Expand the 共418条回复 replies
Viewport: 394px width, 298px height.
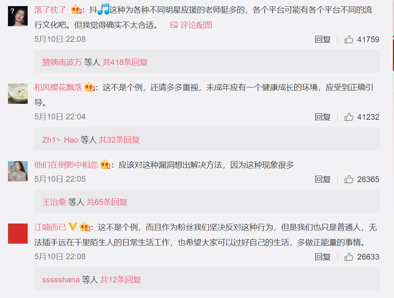[x=125, y=62]
